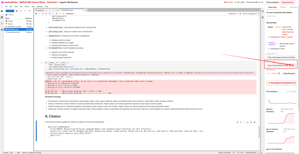Save the notebook with the save icon

[36, 14]
